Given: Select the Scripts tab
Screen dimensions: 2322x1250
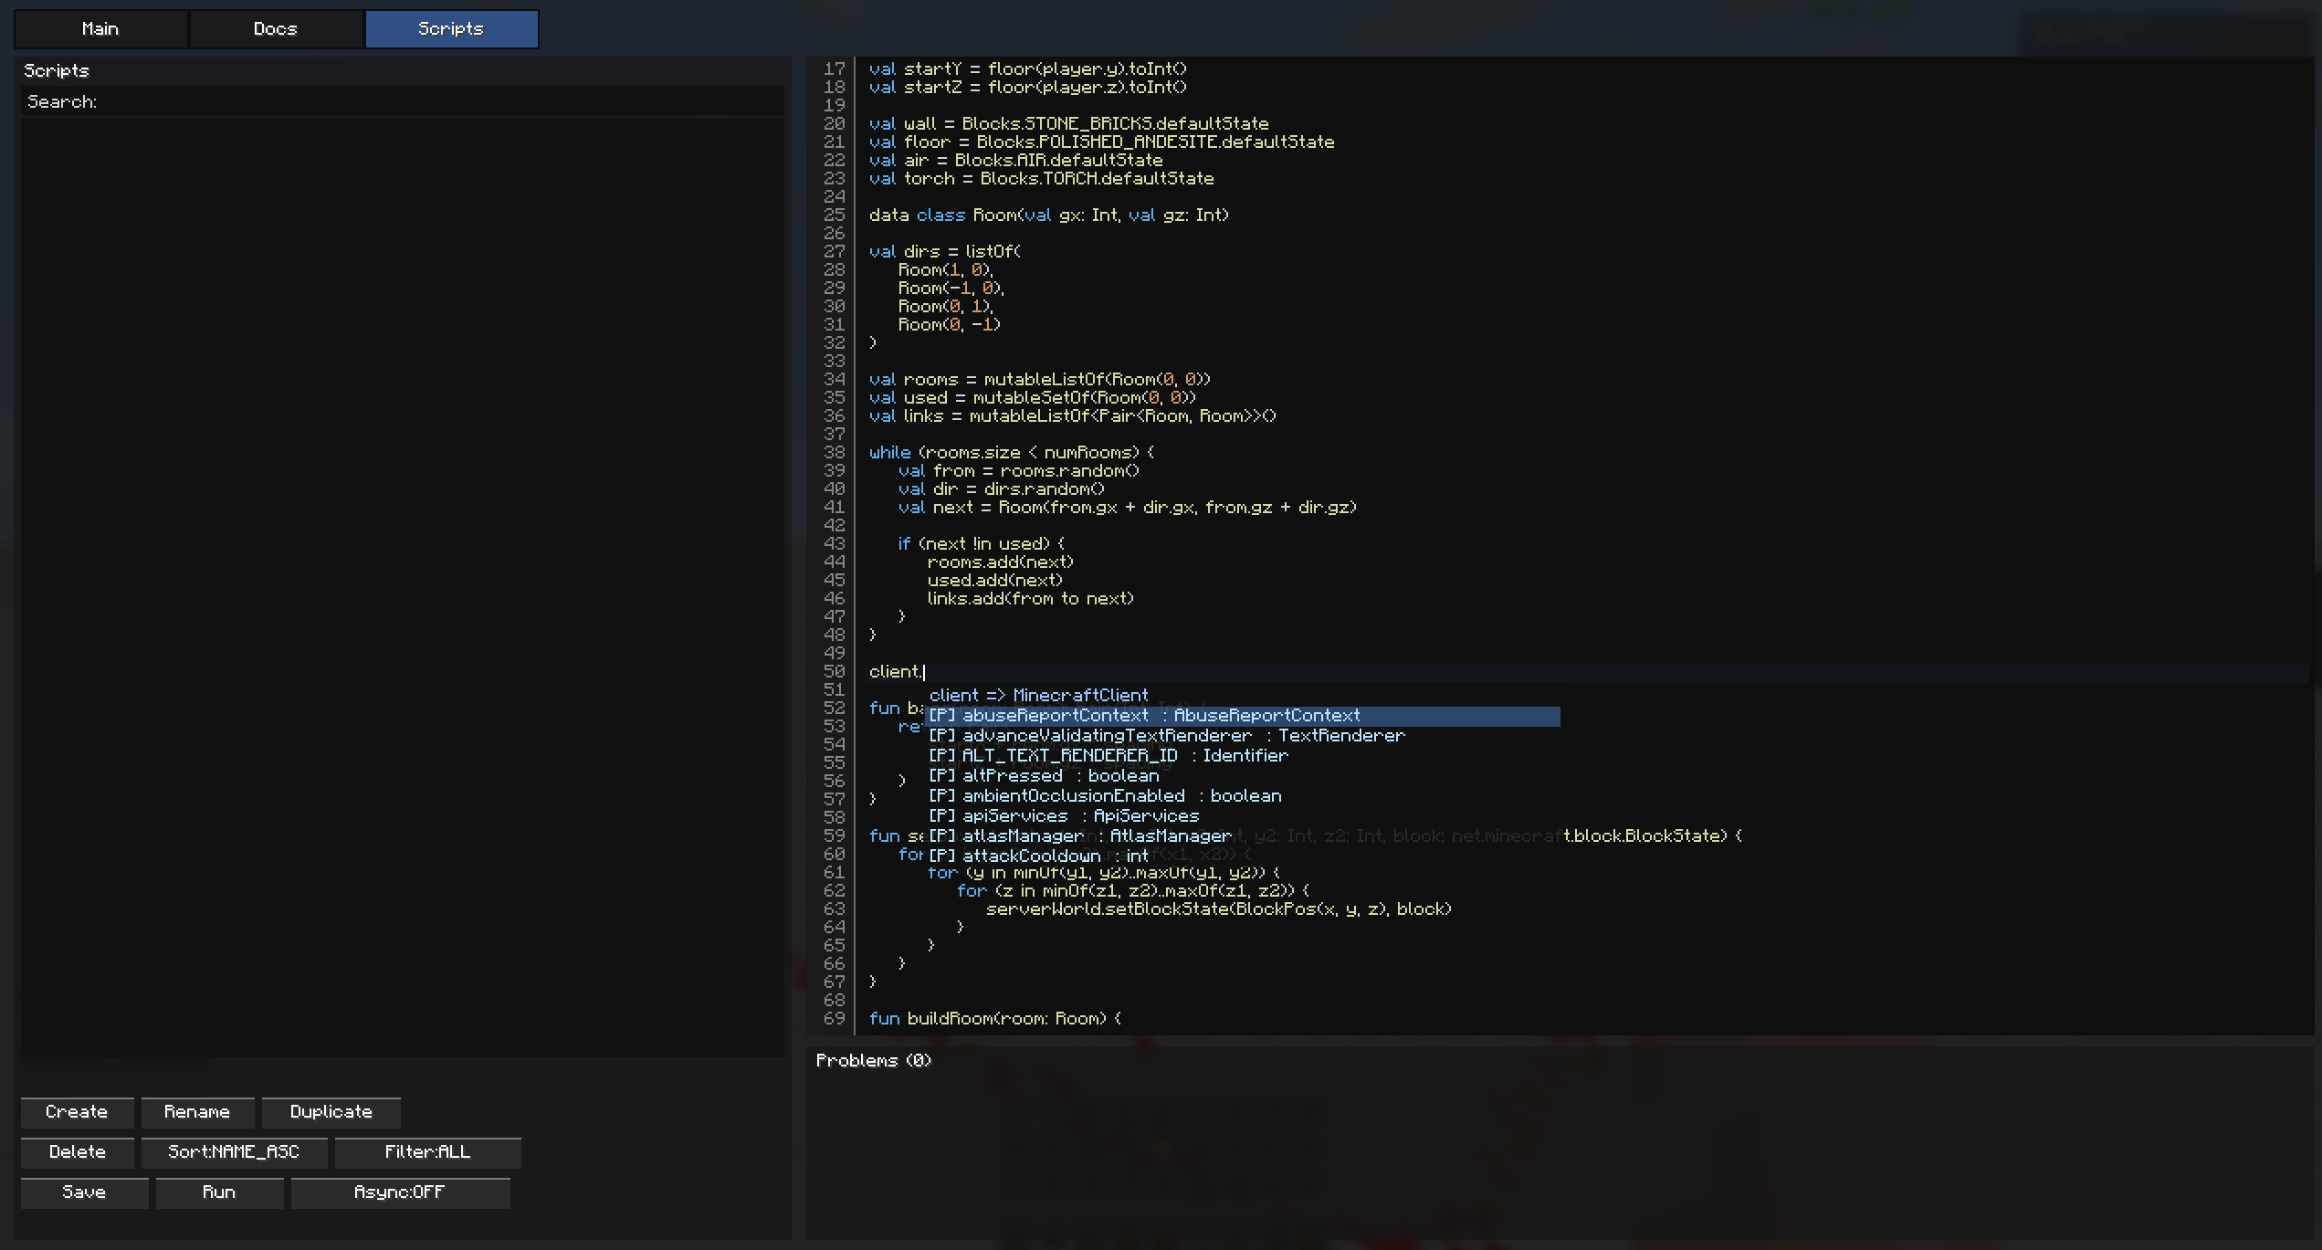Looking at the screenshot, I should tap(451, 29).
